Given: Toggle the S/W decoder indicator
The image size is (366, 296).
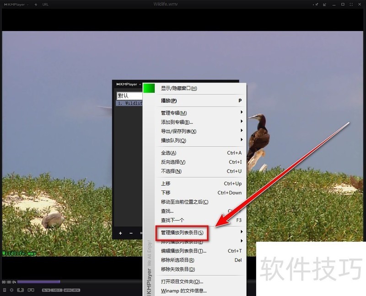Looking at the screenshot, I should [x=46, y=290].
